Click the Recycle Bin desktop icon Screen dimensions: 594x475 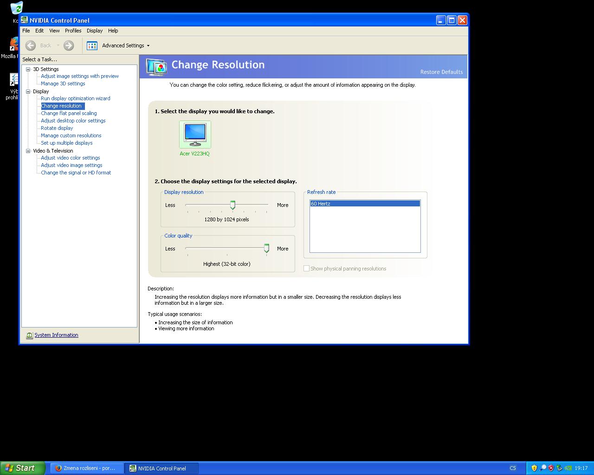click(x=16, y=7)
